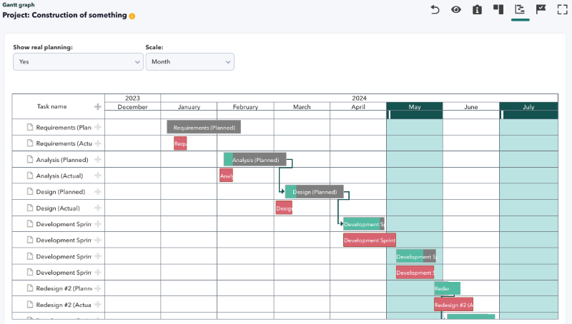The height and width of the screenshot is (324, 572).
Task: Open Design (Actual) task in list
Action: click(58, 208)
